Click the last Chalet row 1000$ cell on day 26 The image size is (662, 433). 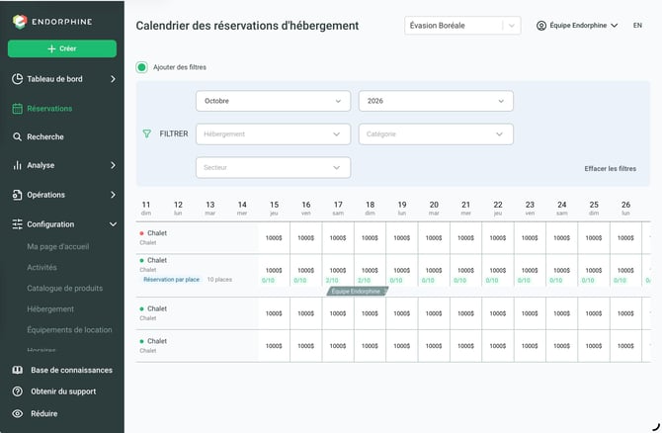(625, 346)
